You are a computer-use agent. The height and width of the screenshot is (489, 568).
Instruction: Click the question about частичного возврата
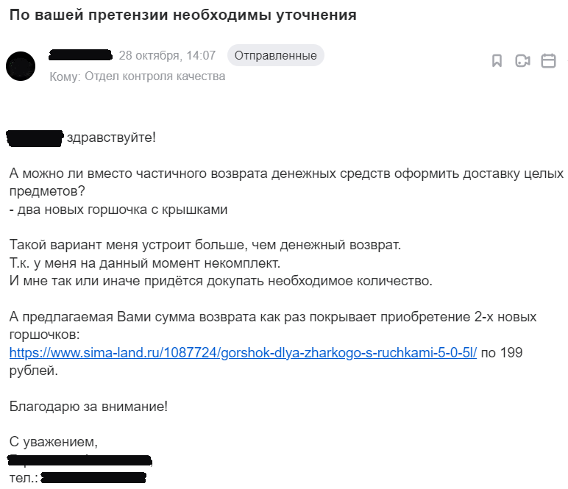click(x=285, y=174)
